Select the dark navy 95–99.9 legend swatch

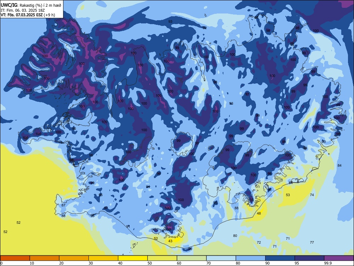[309, 258]
